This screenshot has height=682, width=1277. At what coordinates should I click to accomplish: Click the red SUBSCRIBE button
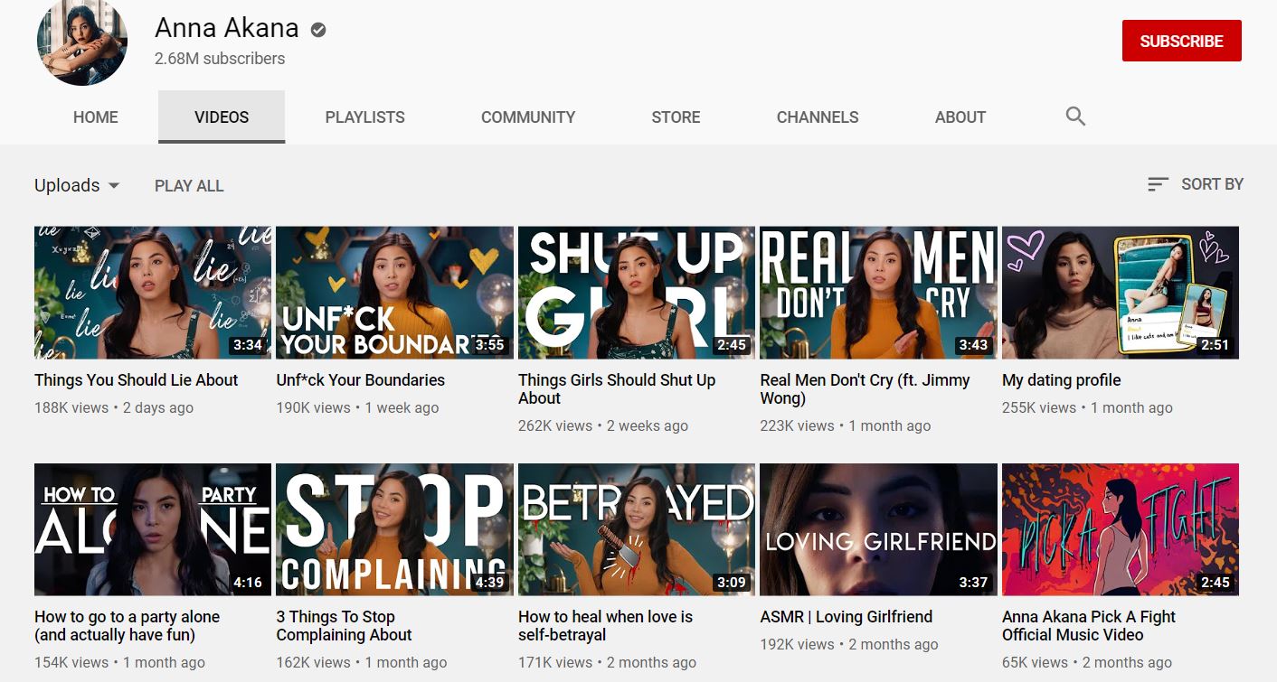pos(1181,41)
